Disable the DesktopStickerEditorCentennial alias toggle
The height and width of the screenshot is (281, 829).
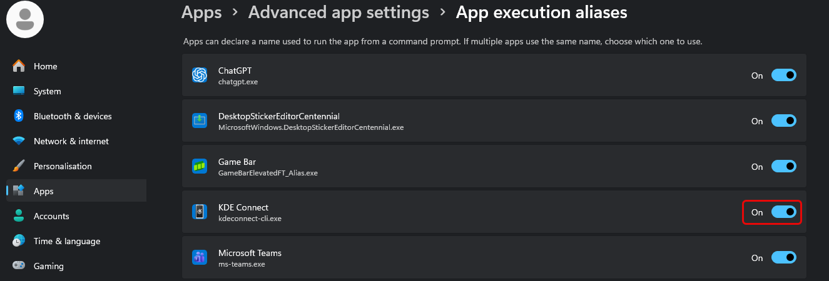pos(783,121)
